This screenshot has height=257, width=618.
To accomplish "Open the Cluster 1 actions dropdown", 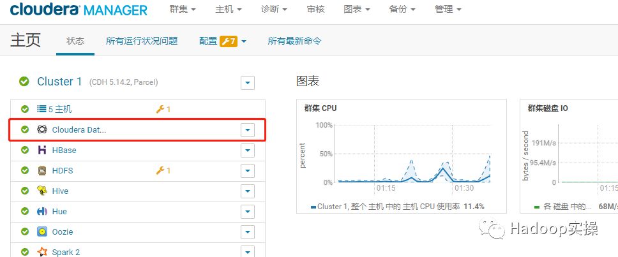I will point(248,83).
